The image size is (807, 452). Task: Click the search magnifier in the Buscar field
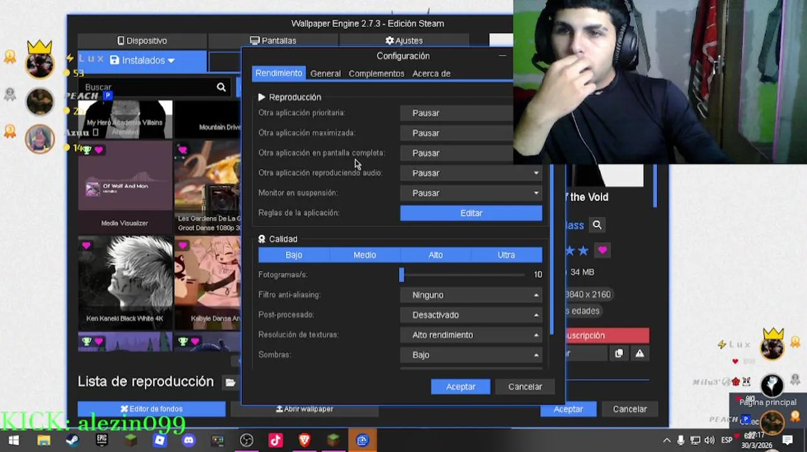click(x=221, y=87)
